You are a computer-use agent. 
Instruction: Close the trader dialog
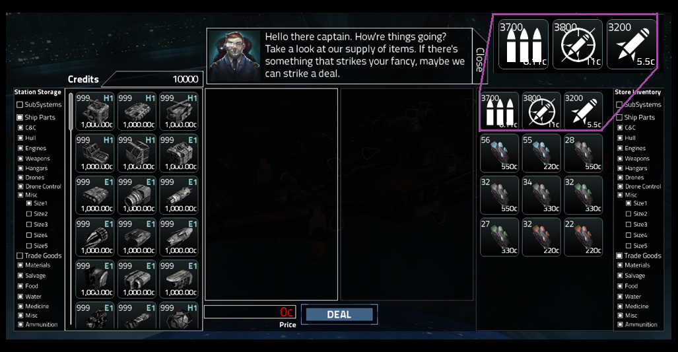click(x=479, y=59)
